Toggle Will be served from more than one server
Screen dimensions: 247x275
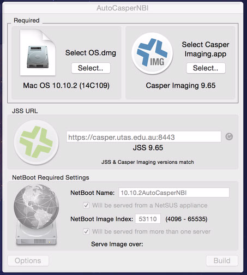point(86,231)
